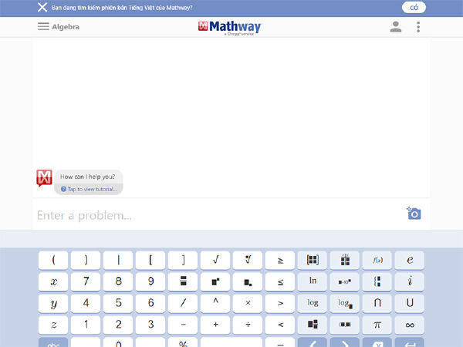Image resolution: width=463 pixels, height=347 pixels.
Task: Insert the division sign
Action: 248,325
